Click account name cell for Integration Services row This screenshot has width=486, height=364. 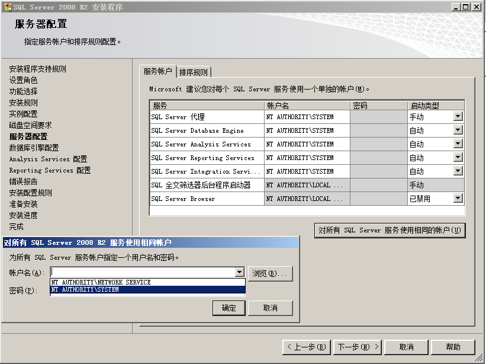pos(307,171)
